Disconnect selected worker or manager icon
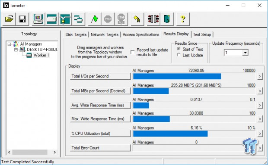 (x=153, y=19)
